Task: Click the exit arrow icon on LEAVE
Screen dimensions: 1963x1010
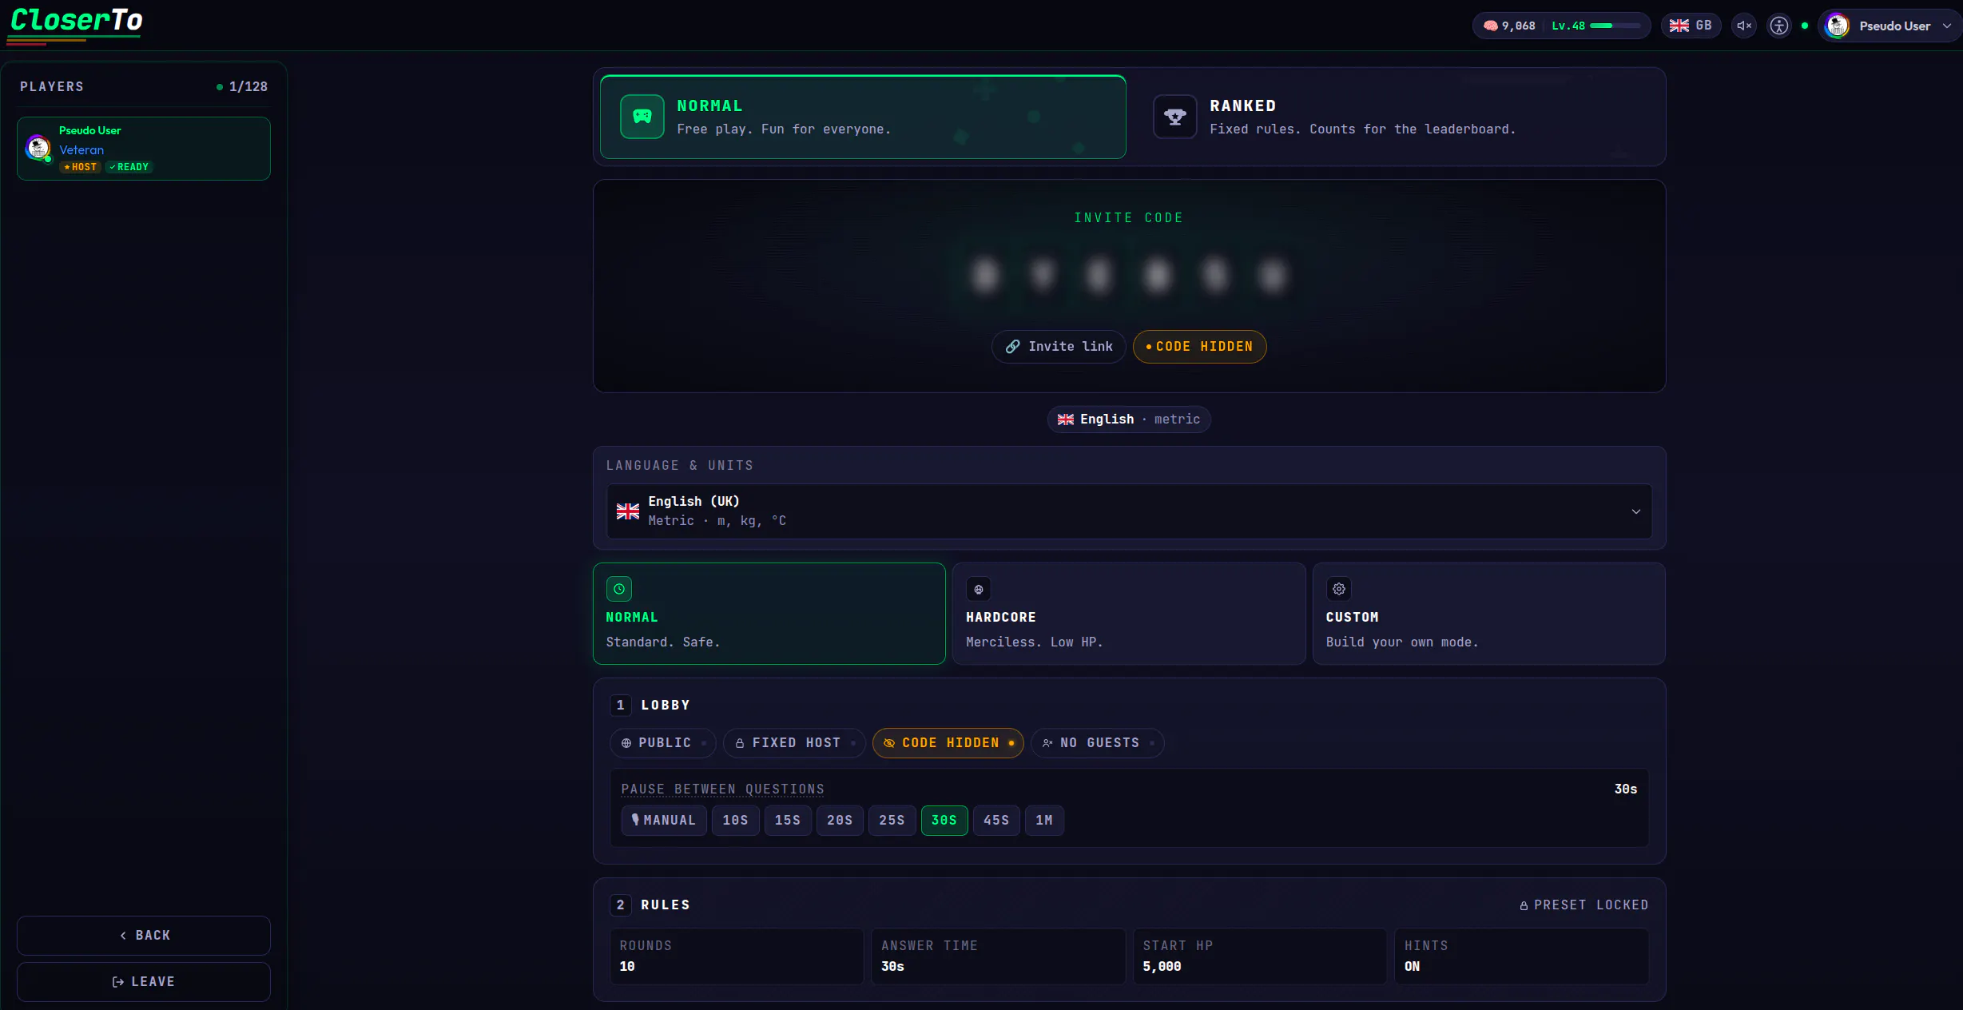Action: click(x=118, y=982)
